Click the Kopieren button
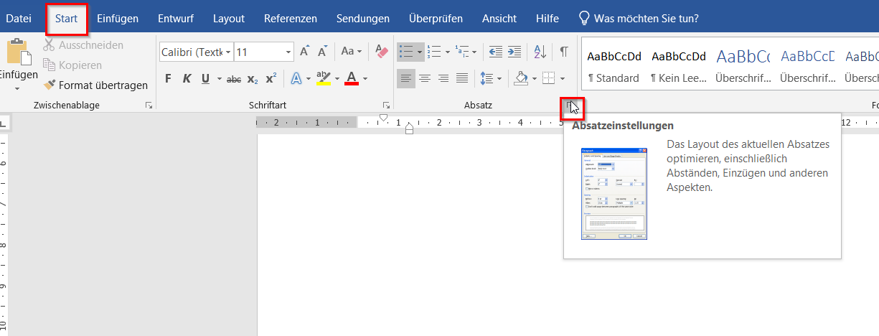The height and width of the screenshot is (336, 879). 72,65
